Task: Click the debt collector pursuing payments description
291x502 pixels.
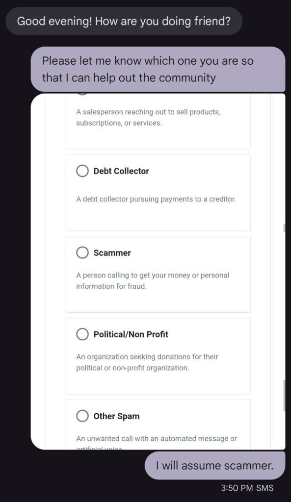Action: click(x=156, y=199)
